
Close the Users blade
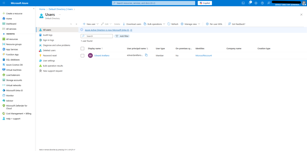[x=301, y=14]
